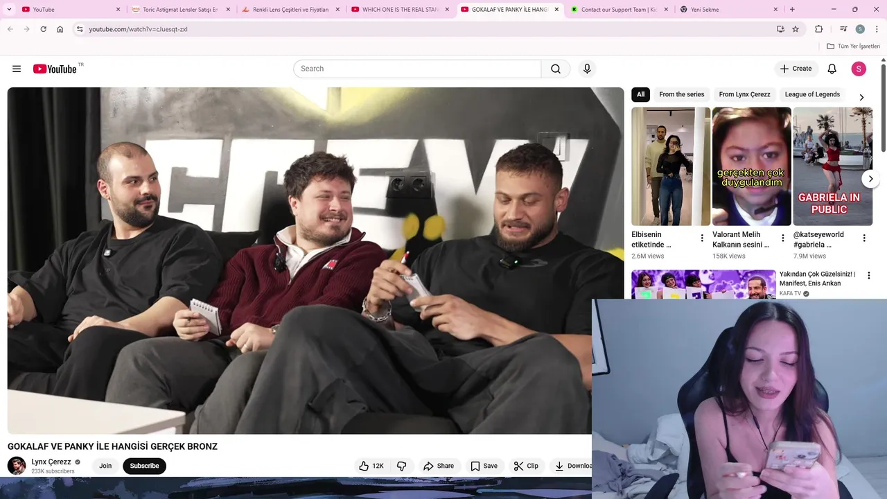The height and width of the screenshot is (499, 887).
Task: Open @katseyeworld gabriela Short thumbnail
Action: click(x=833, y=166)
